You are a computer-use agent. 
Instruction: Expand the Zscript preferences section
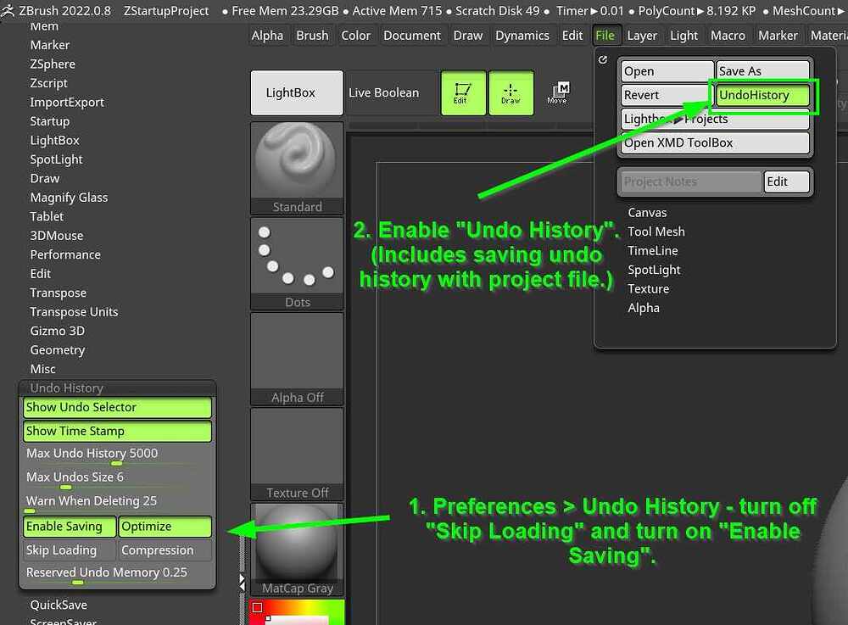(x=48, y=83)
